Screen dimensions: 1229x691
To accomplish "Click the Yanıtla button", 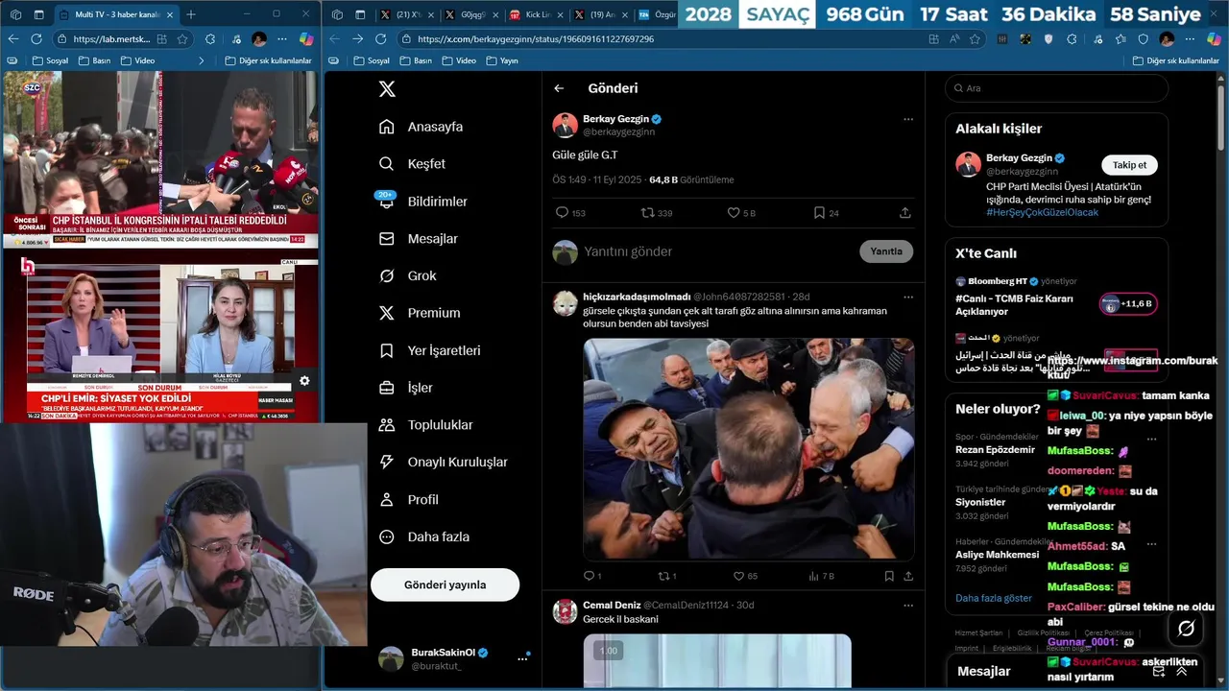I will [886, 251].
